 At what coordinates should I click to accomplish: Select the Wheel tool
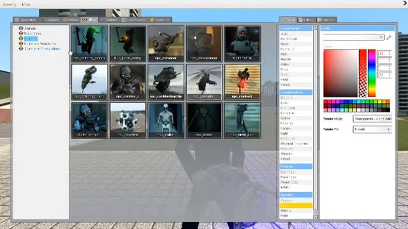(296, 158)
